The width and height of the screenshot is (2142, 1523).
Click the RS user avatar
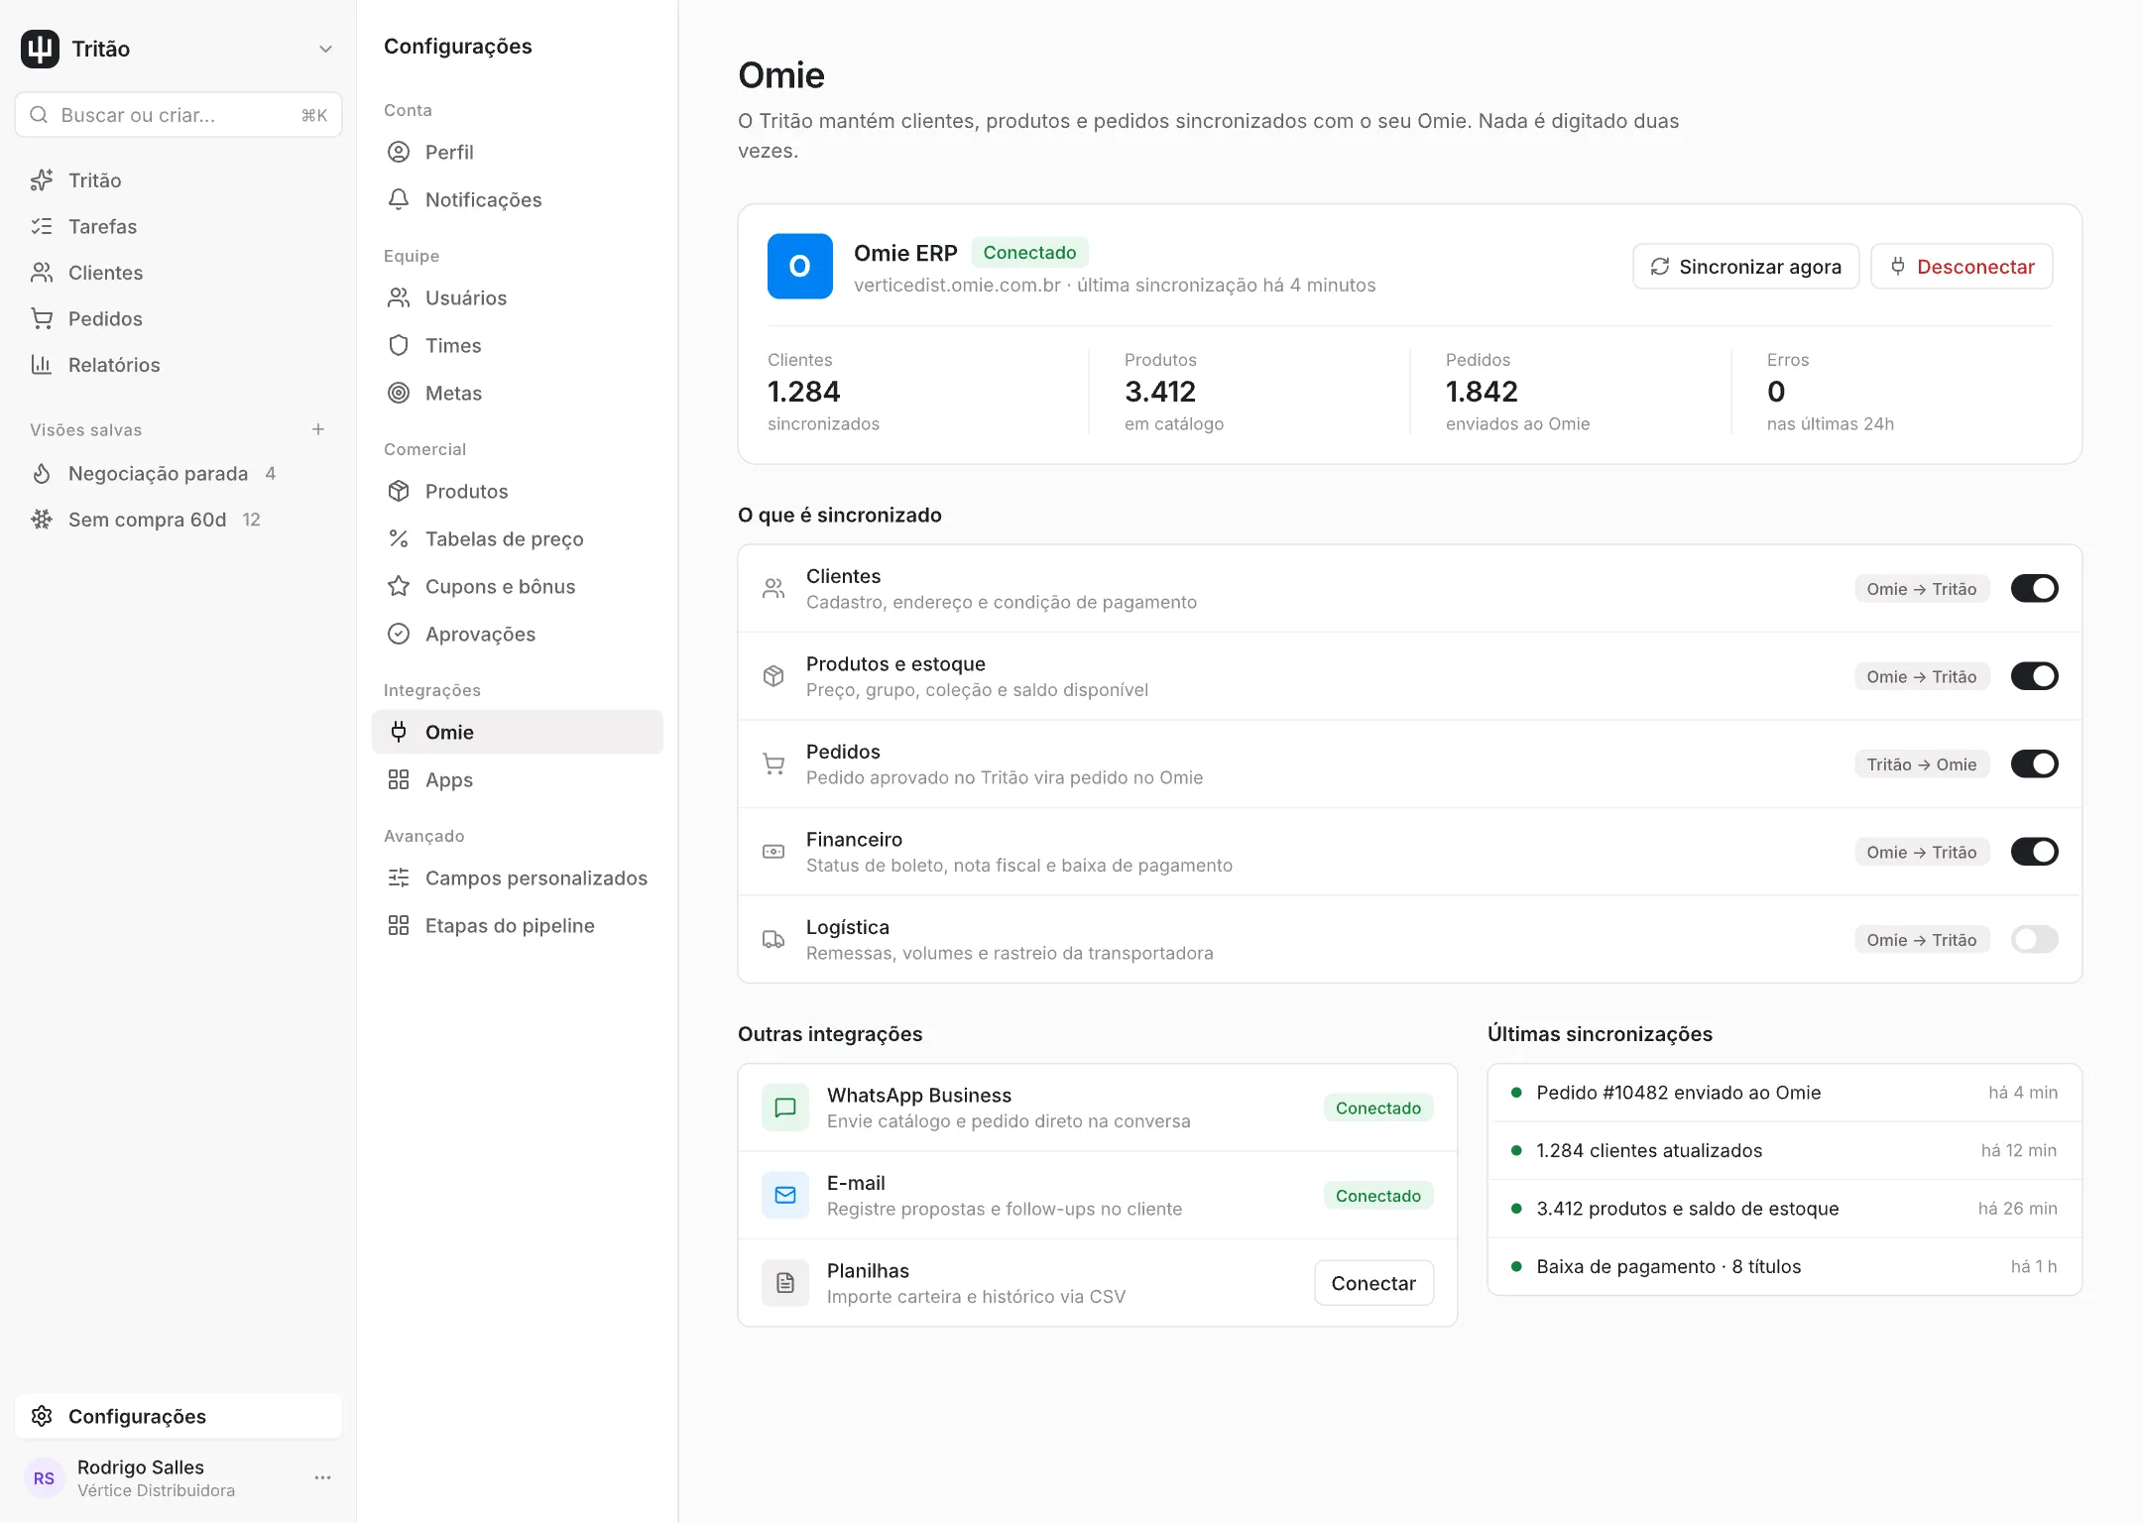44,1477
